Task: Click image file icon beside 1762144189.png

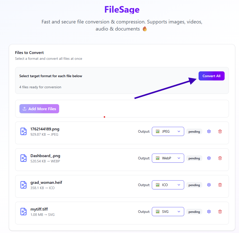Action: [23, 131]
